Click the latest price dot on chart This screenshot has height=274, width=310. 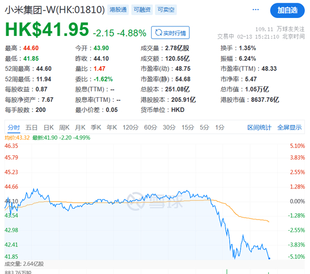(269, 258)
